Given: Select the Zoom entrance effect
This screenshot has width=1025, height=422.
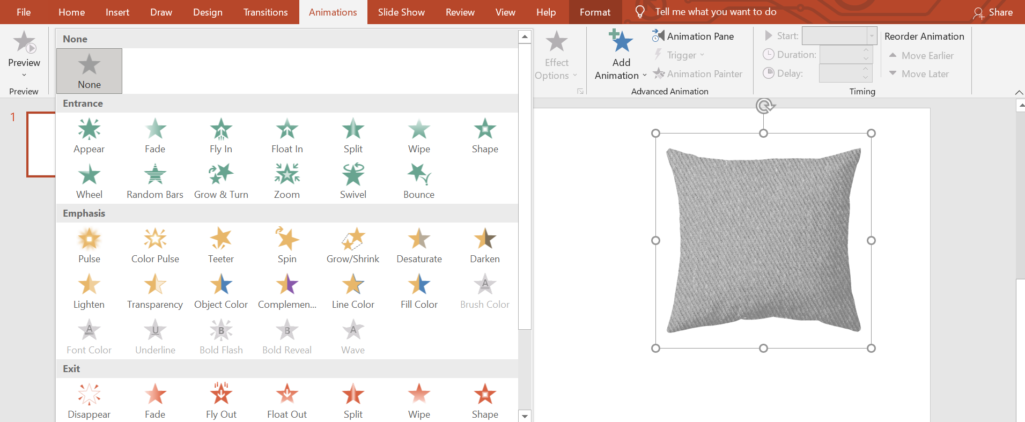Looking at the screenshot, I should (x=287, y=181).
